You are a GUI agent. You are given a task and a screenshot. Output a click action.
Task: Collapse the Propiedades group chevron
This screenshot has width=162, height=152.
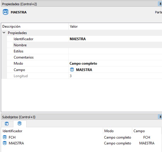(4, 33)
